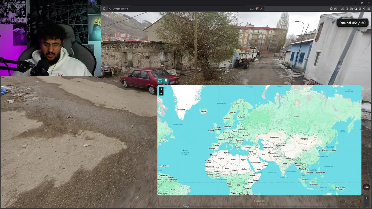Open the Brave Wallet icon
The image size is (372, 209).
351,9
